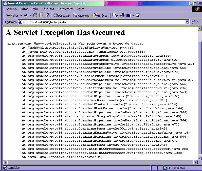Click the StandardContextValve.invoke stack line
The width and height of the screenshot is (202, 171).
[x=108, y=80]
